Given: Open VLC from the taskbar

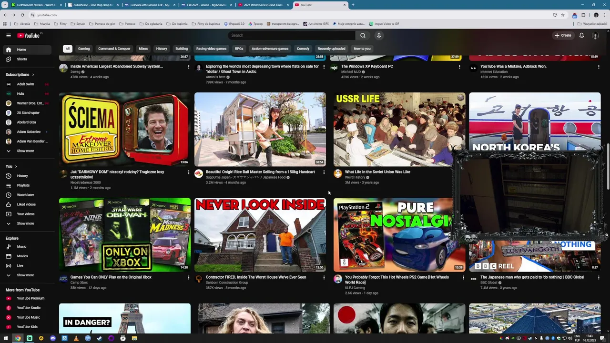Looking at the screenshot, I should point(76,338).
